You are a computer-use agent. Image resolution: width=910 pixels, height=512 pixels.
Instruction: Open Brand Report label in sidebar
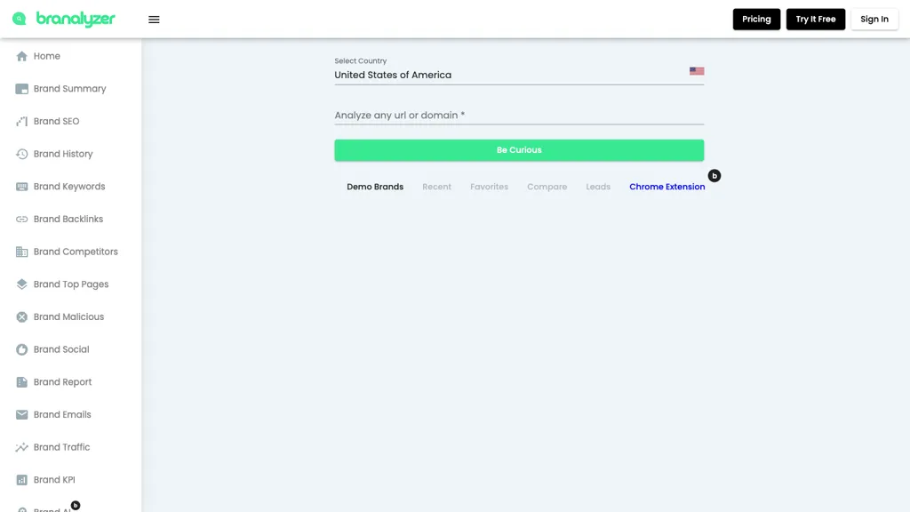point(63,382)
